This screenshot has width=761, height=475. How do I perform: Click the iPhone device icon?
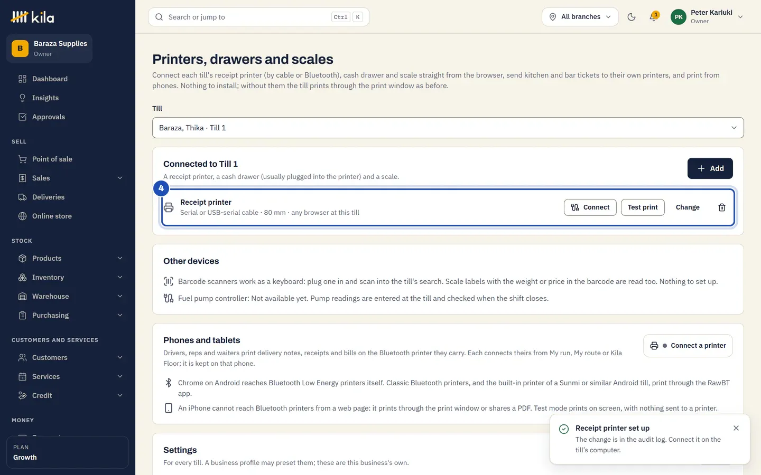click(169, 408)
